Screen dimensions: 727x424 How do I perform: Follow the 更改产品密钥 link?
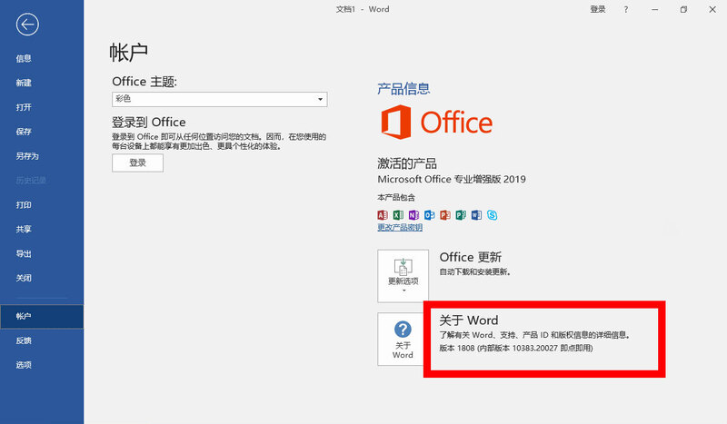point(400,227)
